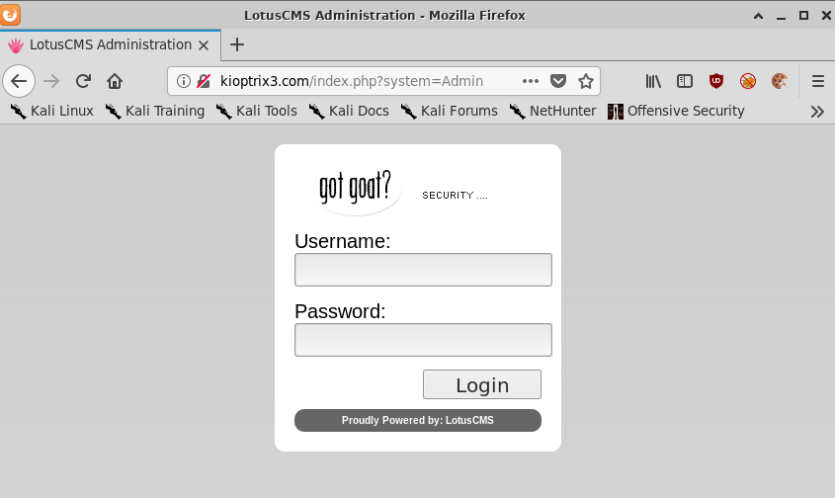835x498 pixels.
Task: Close the LotusCMS Administration tab
Action: click(x=205, y=44)
